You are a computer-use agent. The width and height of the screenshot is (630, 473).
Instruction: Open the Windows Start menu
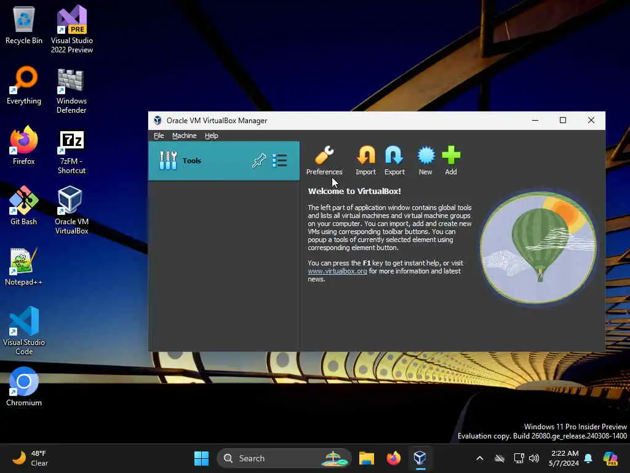pyautogui.click(x=201, y=458)
